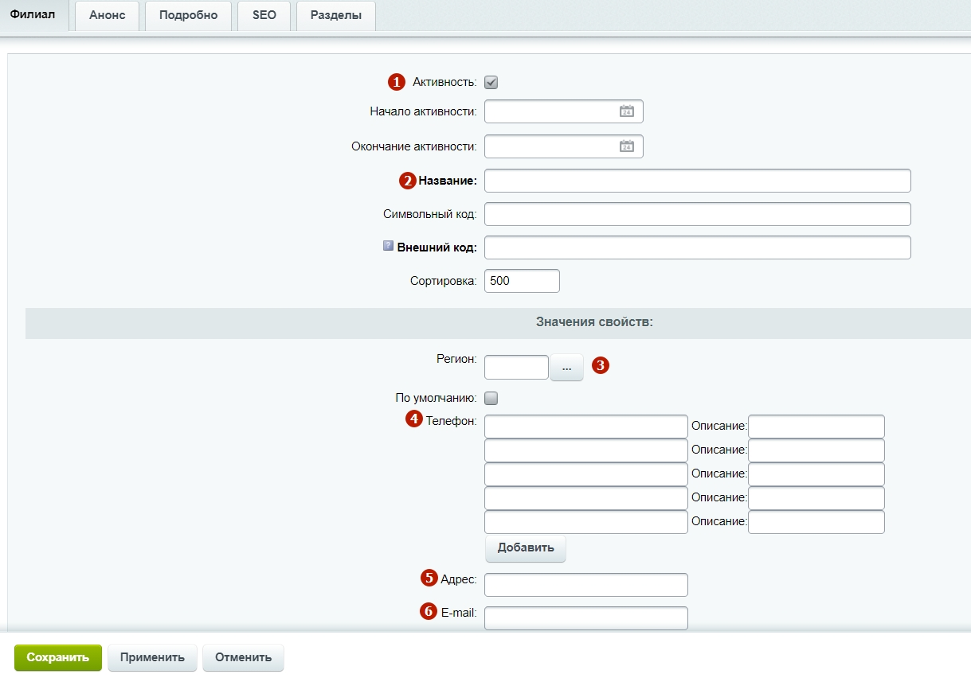The image size is (971, 678).
Task: Focus the Название text field
Action: coord(697,181)
